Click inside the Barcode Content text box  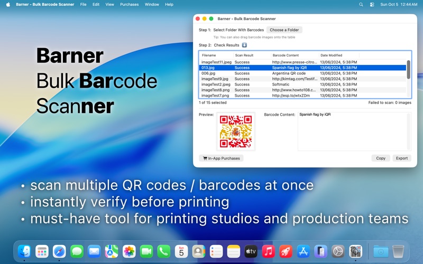click(x=354, y=131)
